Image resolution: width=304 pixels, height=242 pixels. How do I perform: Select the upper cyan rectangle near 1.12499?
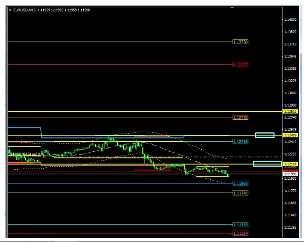pos(265,135)
